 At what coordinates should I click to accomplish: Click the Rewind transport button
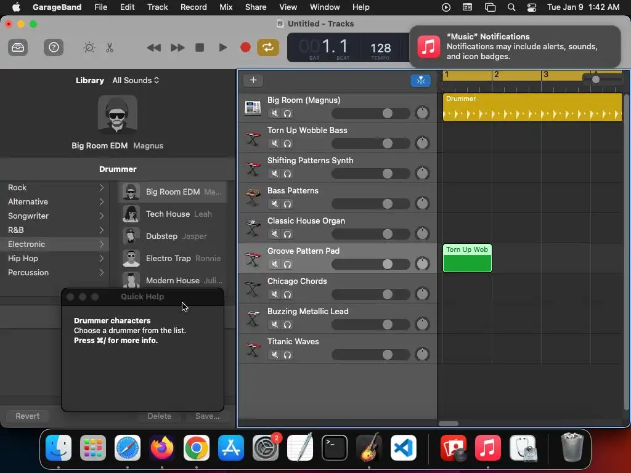(x=153, y=47)
